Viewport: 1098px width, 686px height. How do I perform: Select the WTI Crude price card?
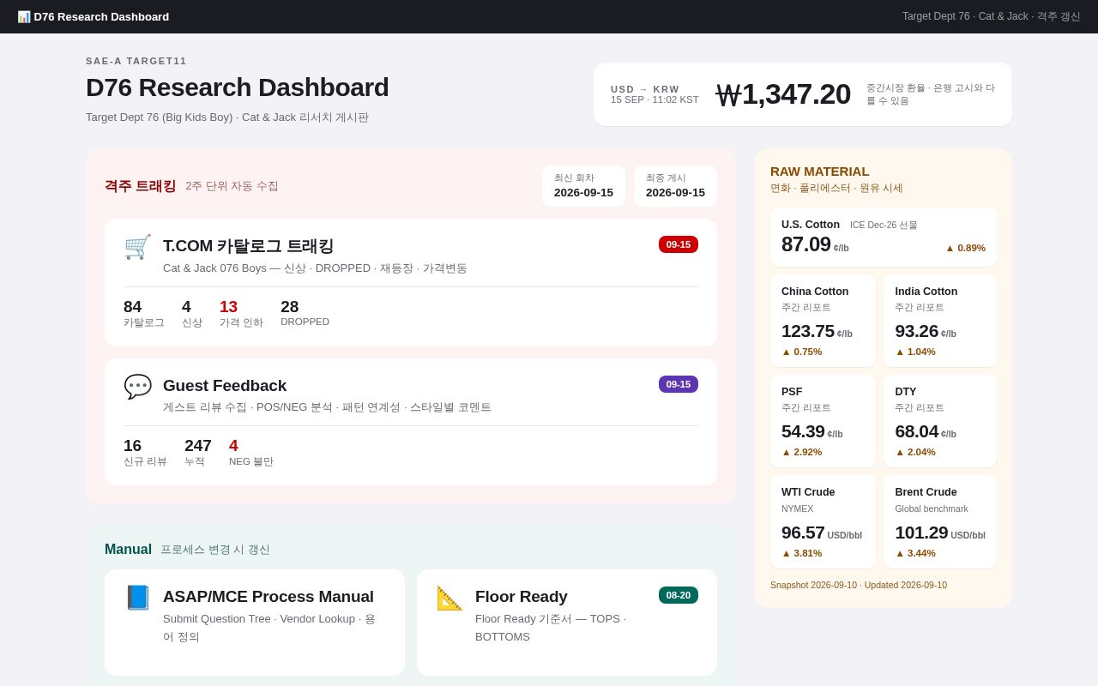pos(823,521)
